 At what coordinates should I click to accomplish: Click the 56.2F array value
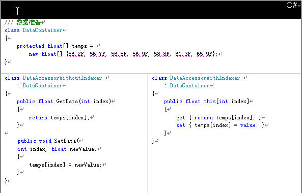[x=76, y=54]
